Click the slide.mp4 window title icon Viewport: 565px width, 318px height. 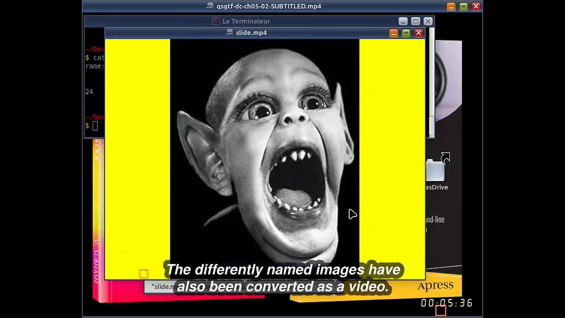click(230, 32)
